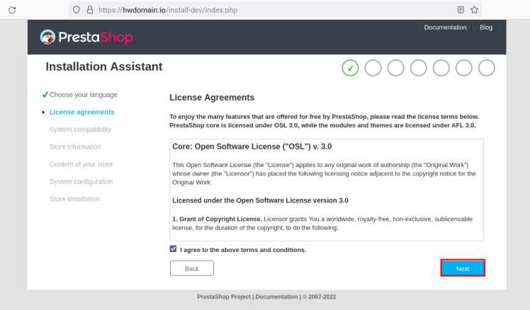Click the shield tracking protection icon
Image resolution: width=530 pixels, height=310 pixels.
click(x=76, y=10)
